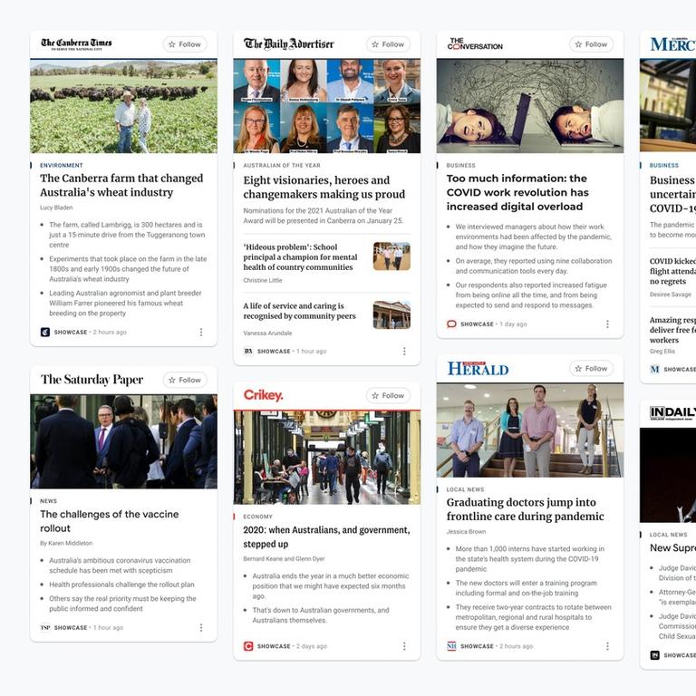Open A life of service and caring story

[300, 311]
